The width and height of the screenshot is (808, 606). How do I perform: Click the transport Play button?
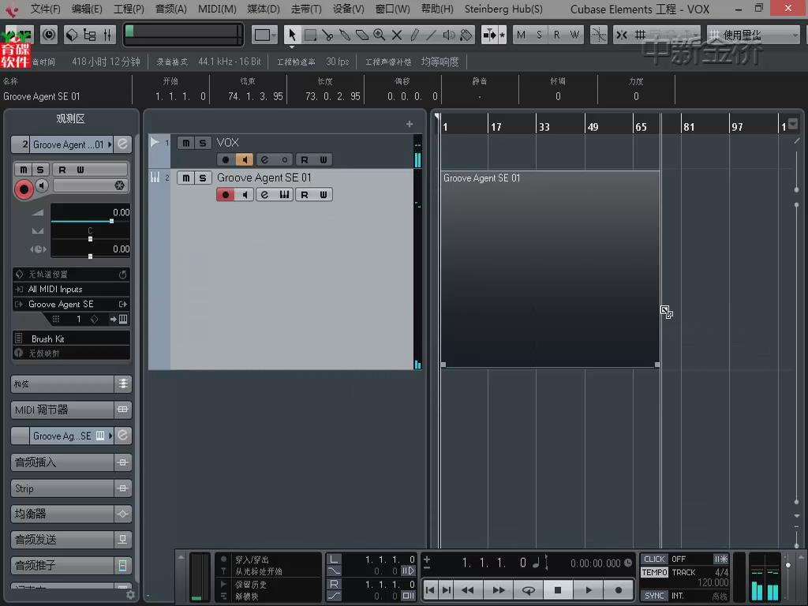pos(589,590)
